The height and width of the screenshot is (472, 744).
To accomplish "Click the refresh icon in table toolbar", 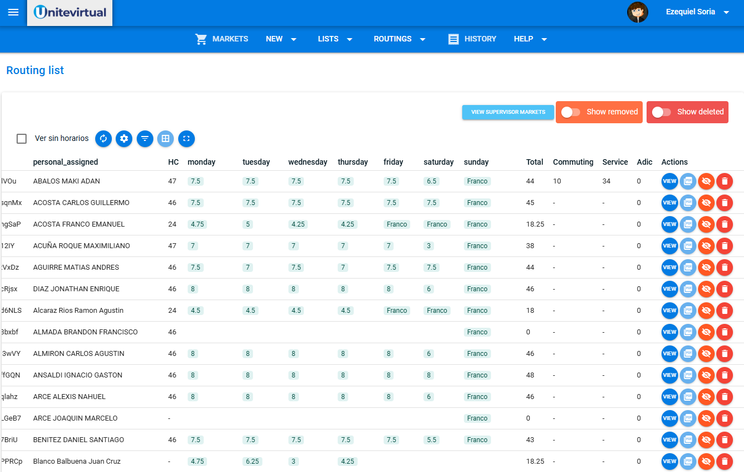I will point(104,139).
